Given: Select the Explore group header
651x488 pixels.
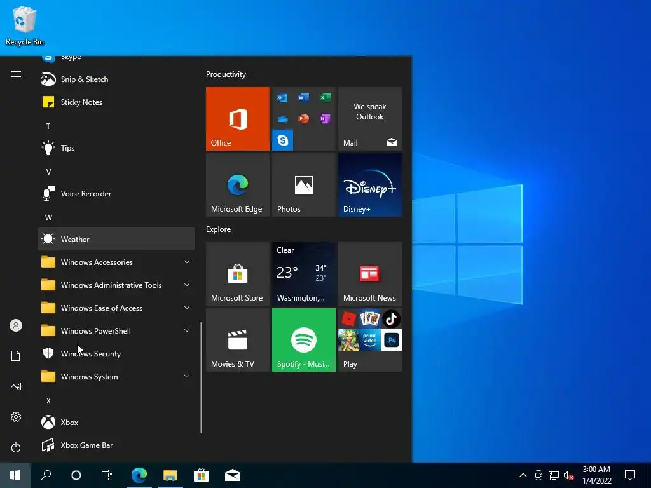Looking at the screenshot, I should [219, 229].
